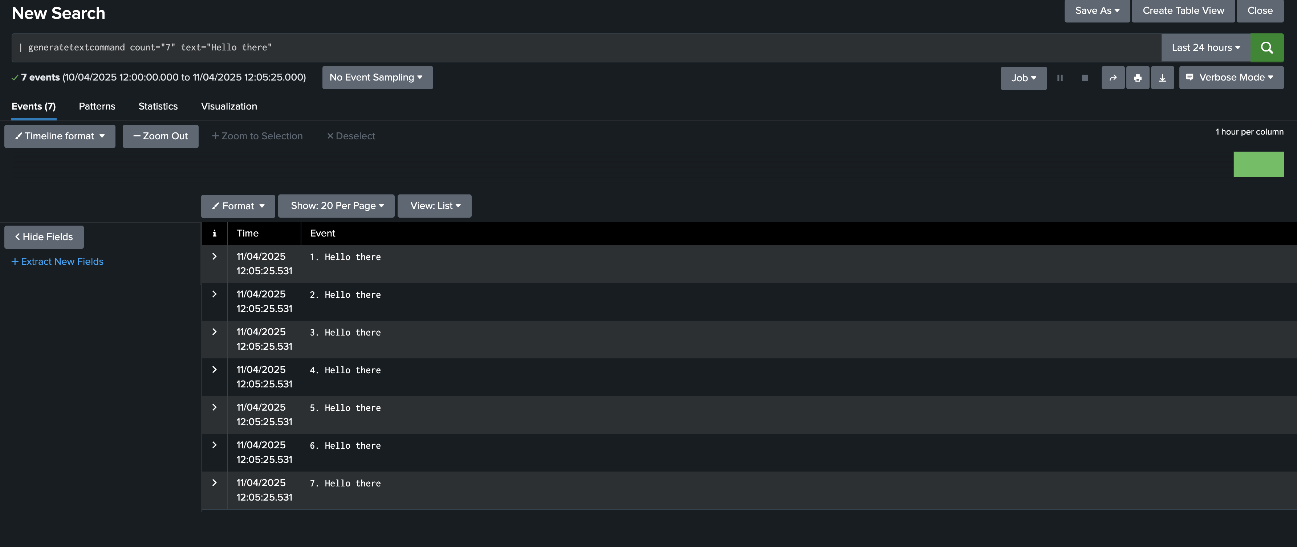The height and width of the screenshot is (547, 1297).
Task: Pause the search job
Action: (1060, 78)
